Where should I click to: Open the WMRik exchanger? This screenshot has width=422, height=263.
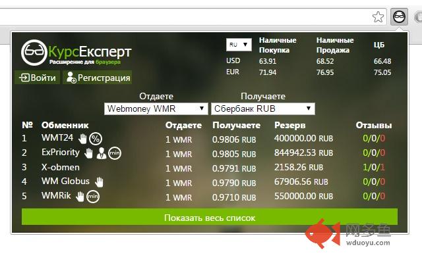(56, 196)
